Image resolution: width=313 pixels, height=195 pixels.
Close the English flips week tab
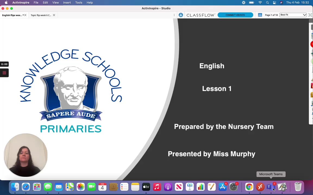25,15
